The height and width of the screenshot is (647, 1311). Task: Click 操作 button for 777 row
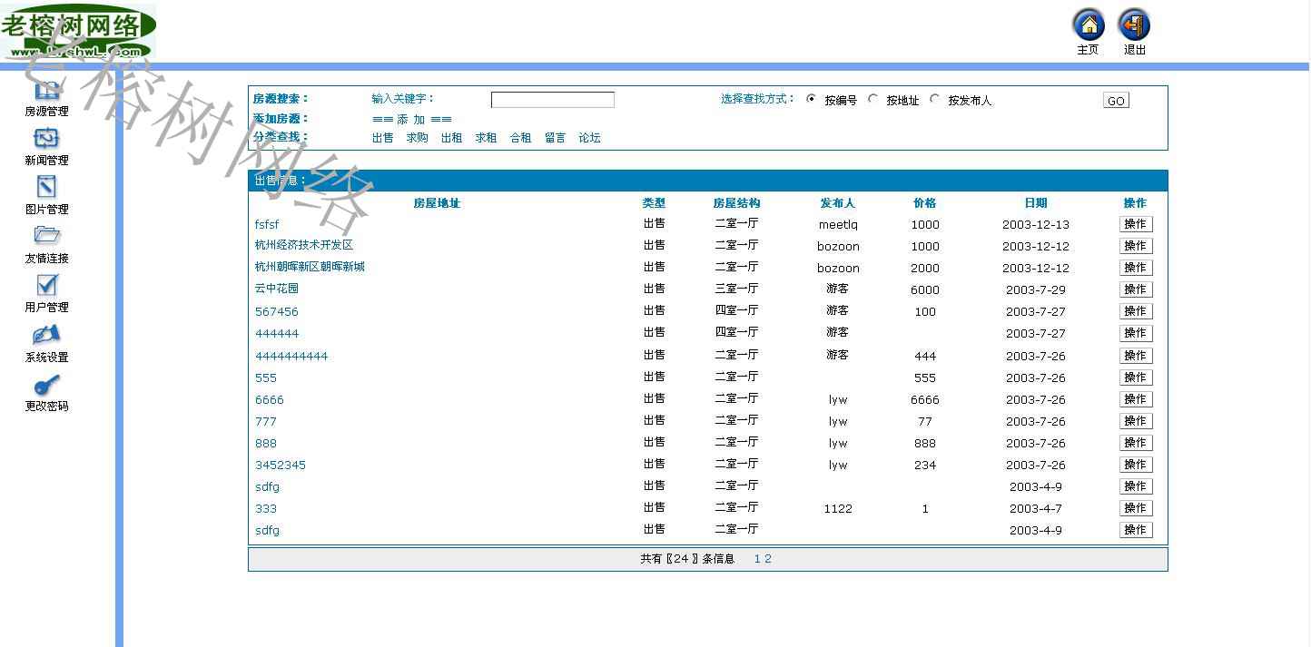pyautogui.click(x=1136, y=421)
